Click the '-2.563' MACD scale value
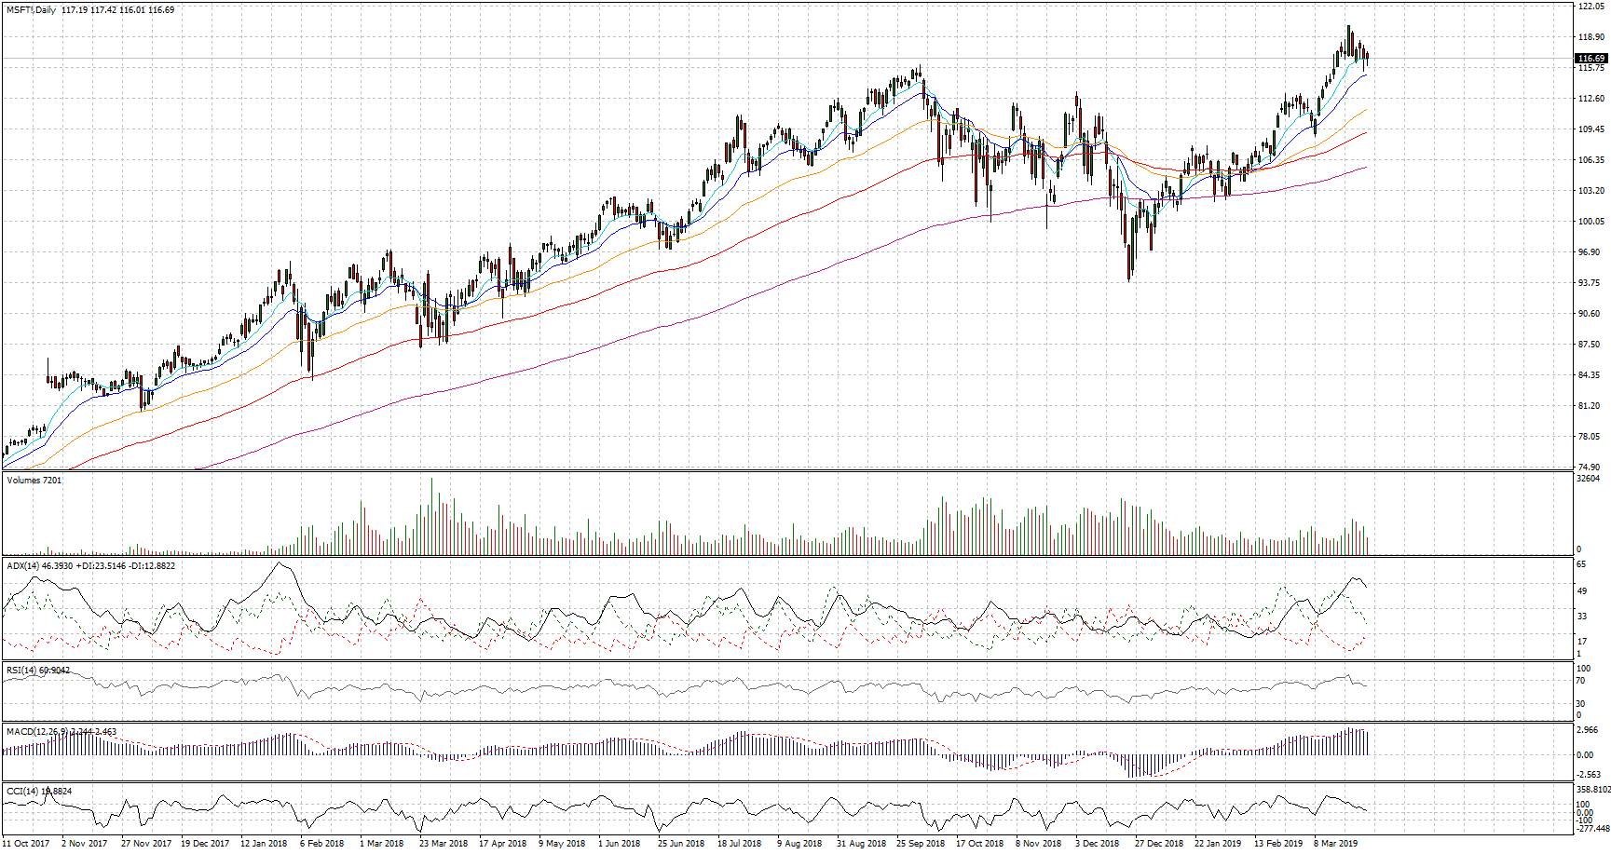1611x854 pixels. point(1589,775)
